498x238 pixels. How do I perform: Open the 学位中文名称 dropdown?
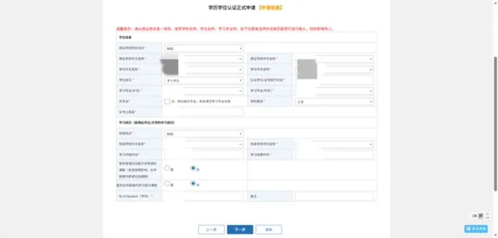[x=334, y=70]
